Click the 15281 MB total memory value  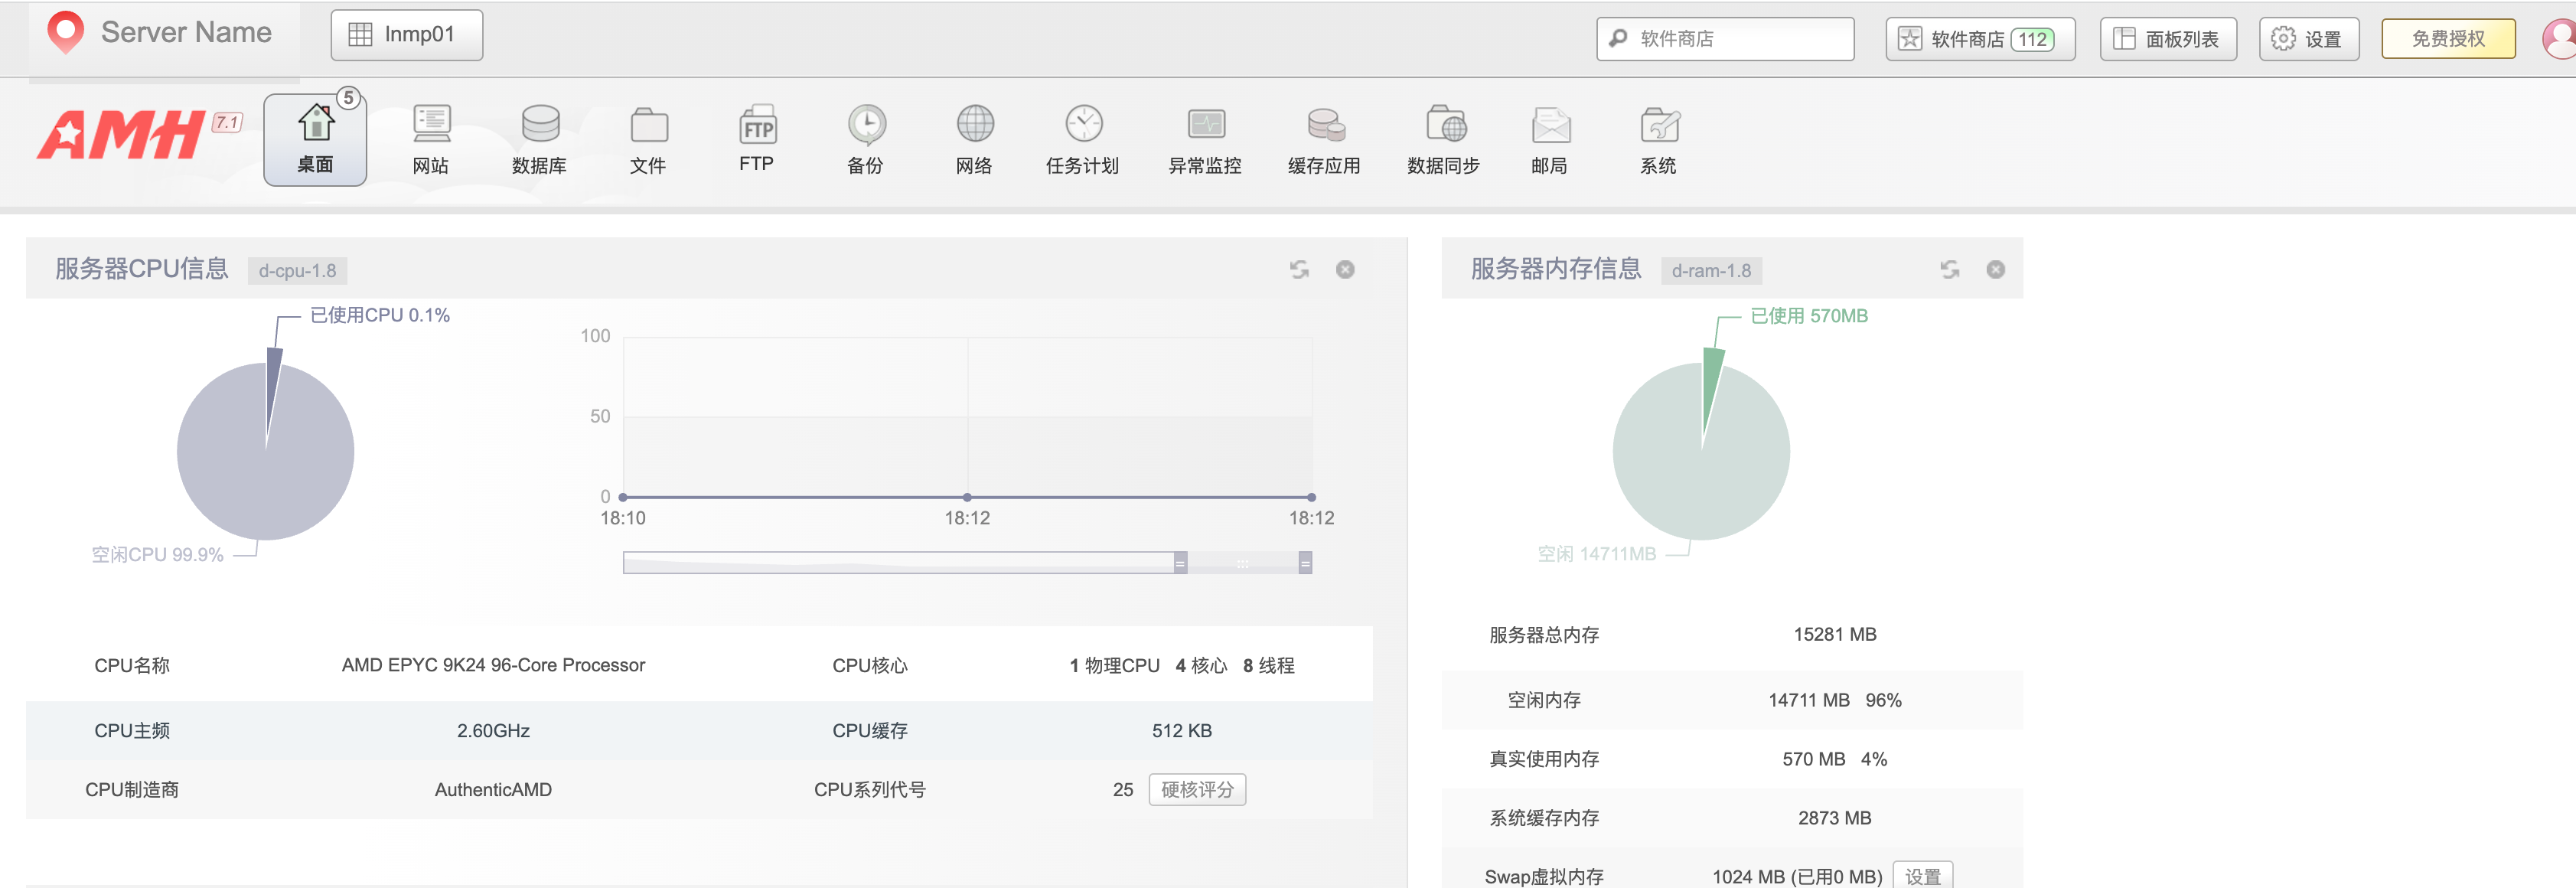(x=1834, y=634)
